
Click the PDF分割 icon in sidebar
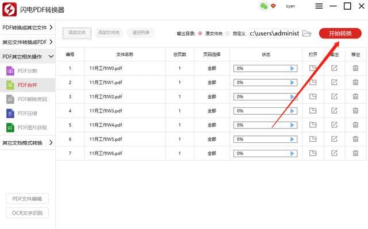point(10,71)
